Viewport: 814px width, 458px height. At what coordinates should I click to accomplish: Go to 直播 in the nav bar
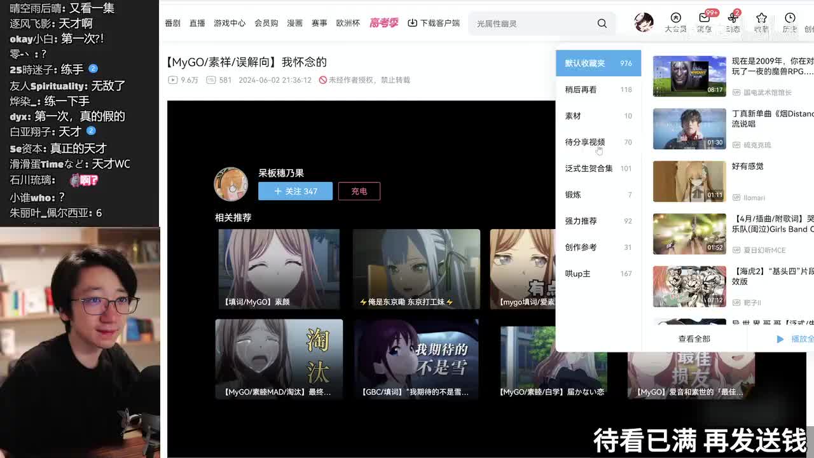point(197,23)
